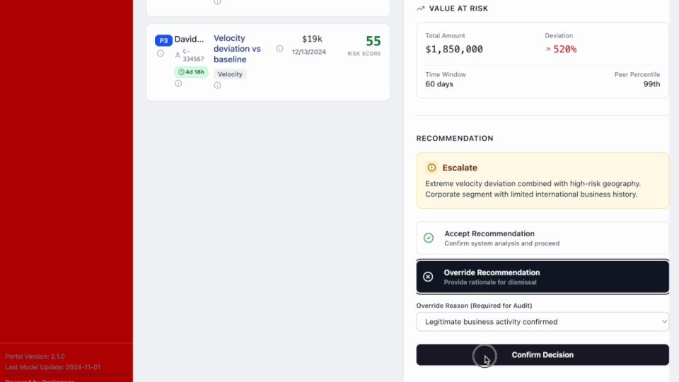This screenshot has height=382, width=679.
Task: Click the 4d 18h time remaining badge
Action: click(x=191, y=72)
